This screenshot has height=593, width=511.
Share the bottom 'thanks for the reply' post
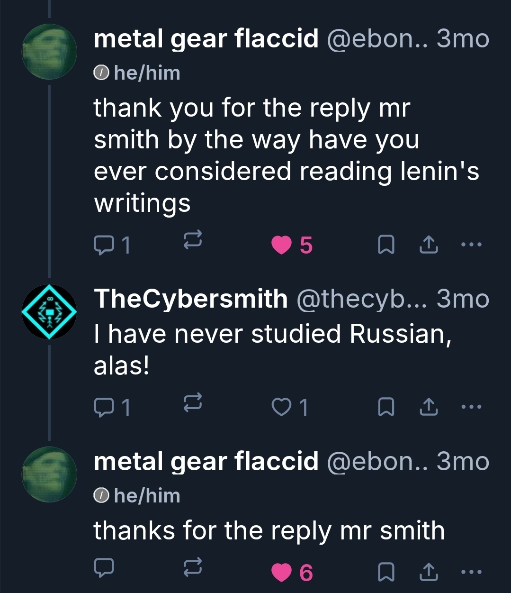429,572
